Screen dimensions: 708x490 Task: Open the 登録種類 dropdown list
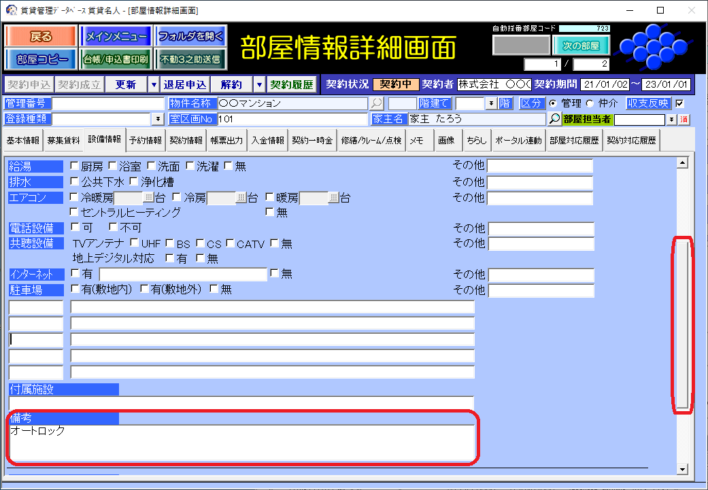click(158, 119)
